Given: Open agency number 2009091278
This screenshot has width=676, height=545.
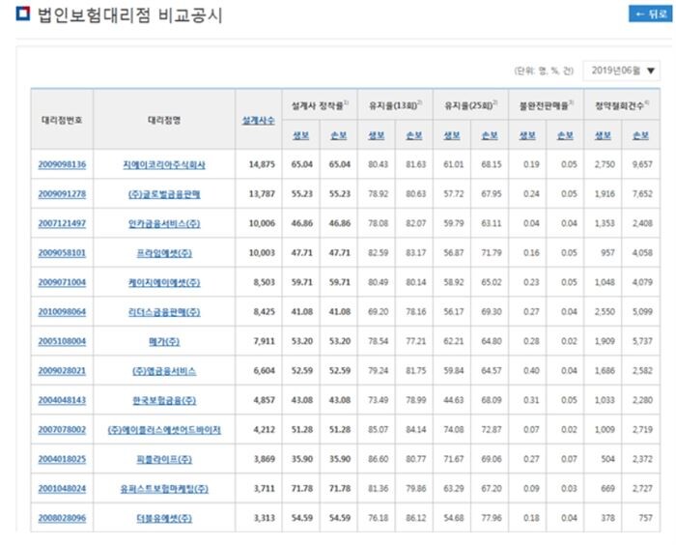Looking at the screenshot, I should click(62, 194).
